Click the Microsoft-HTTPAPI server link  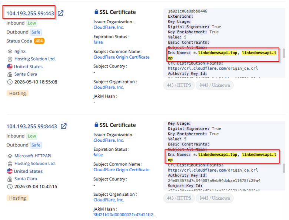pos(33,156)
